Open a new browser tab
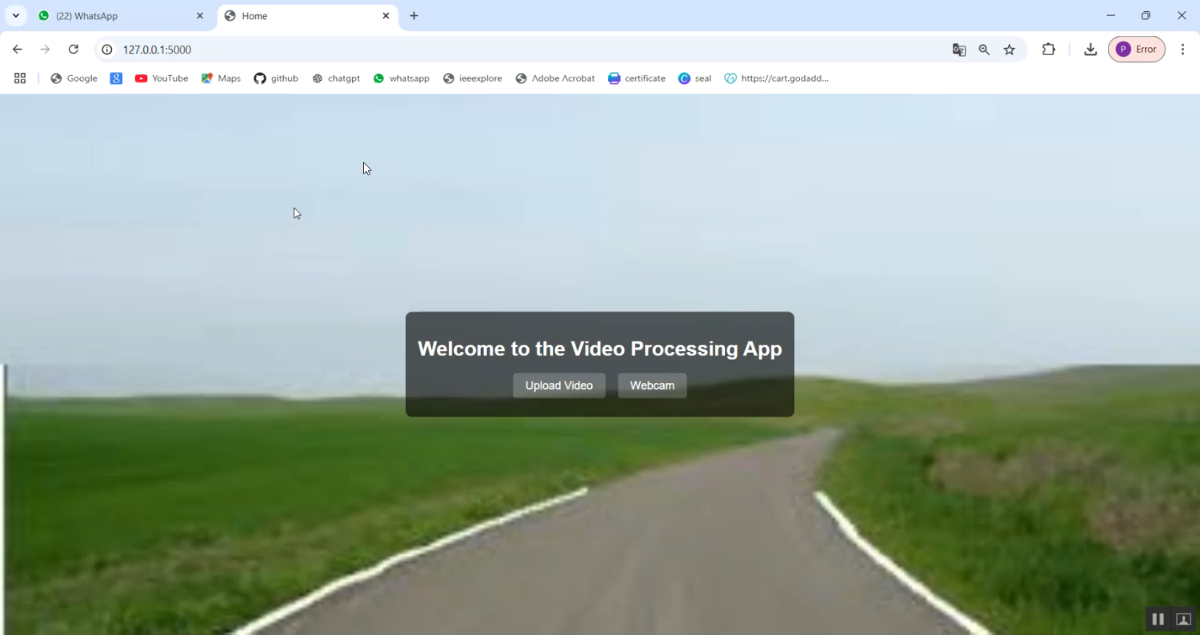This screenshot has height=635, width=1200. coord(414,16)
